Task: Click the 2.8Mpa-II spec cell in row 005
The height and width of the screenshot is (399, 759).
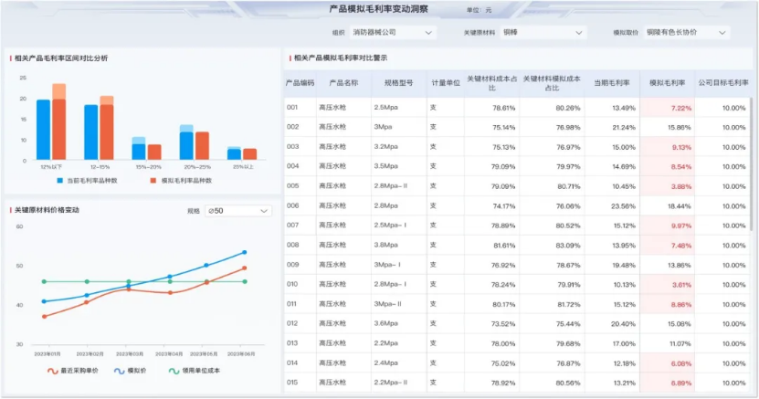Action: point(399,186)
